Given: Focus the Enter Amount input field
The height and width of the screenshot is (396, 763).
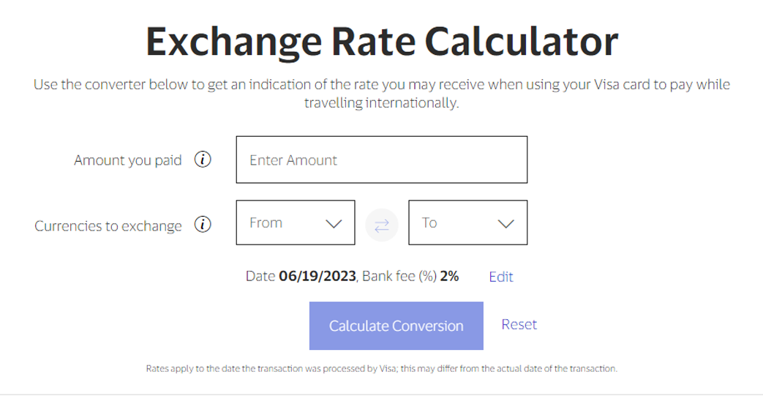Looking at the screenshot, I should [381, 160].
